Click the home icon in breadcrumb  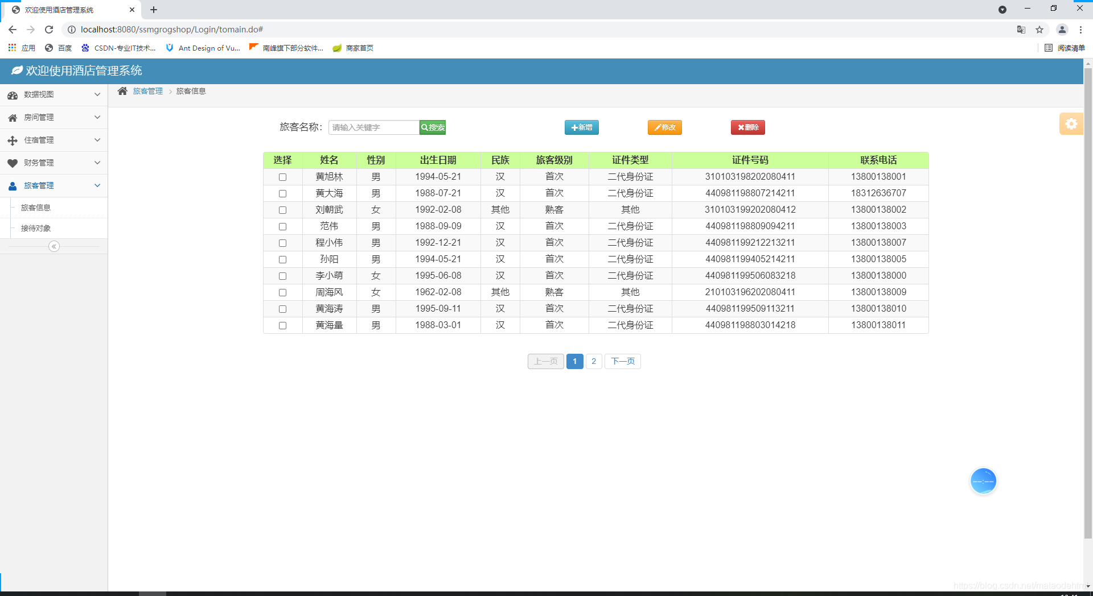tap(122, 91)
